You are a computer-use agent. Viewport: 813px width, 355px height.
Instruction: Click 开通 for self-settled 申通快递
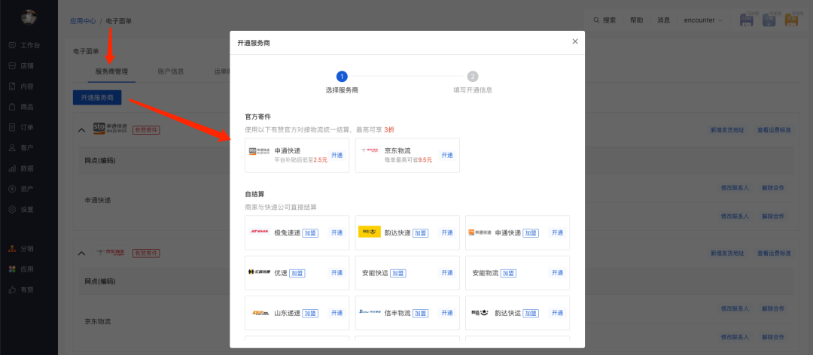click(557, 232)
